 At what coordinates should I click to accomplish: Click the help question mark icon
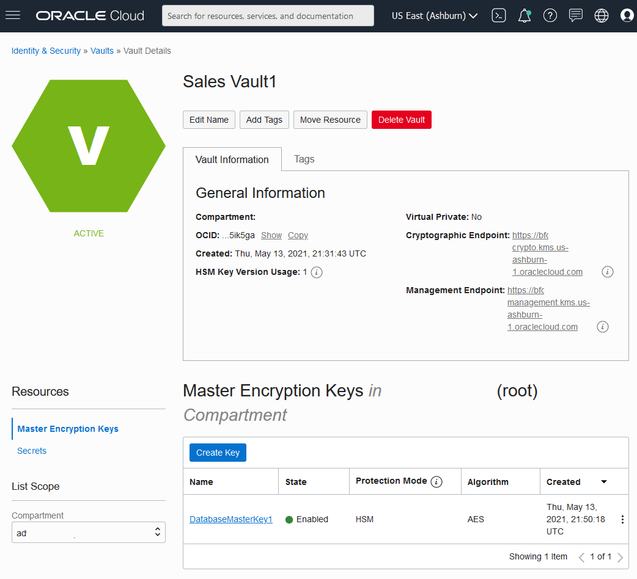550,16
